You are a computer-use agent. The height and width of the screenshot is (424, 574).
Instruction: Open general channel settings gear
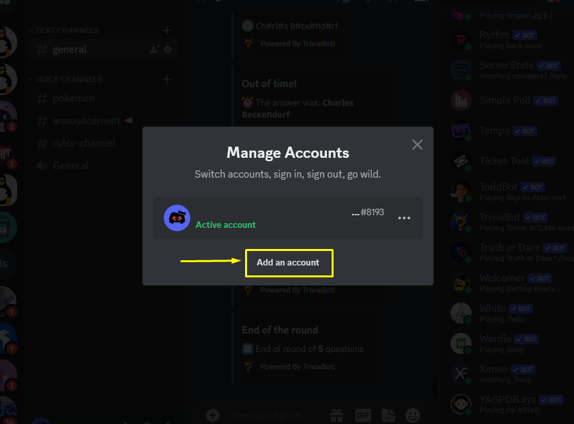pyautogui.click(x=168, y=50)
